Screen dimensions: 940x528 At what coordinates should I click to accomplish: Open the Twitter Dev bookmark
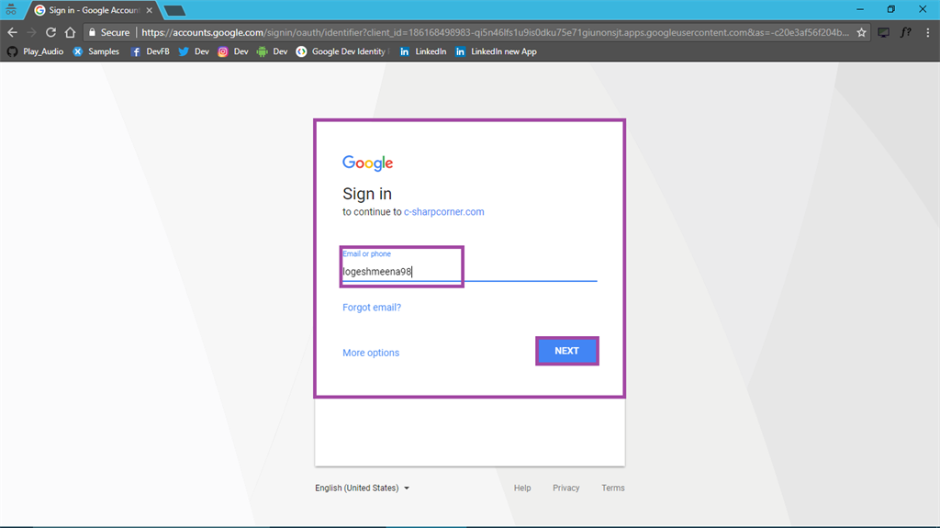[194, 51]
